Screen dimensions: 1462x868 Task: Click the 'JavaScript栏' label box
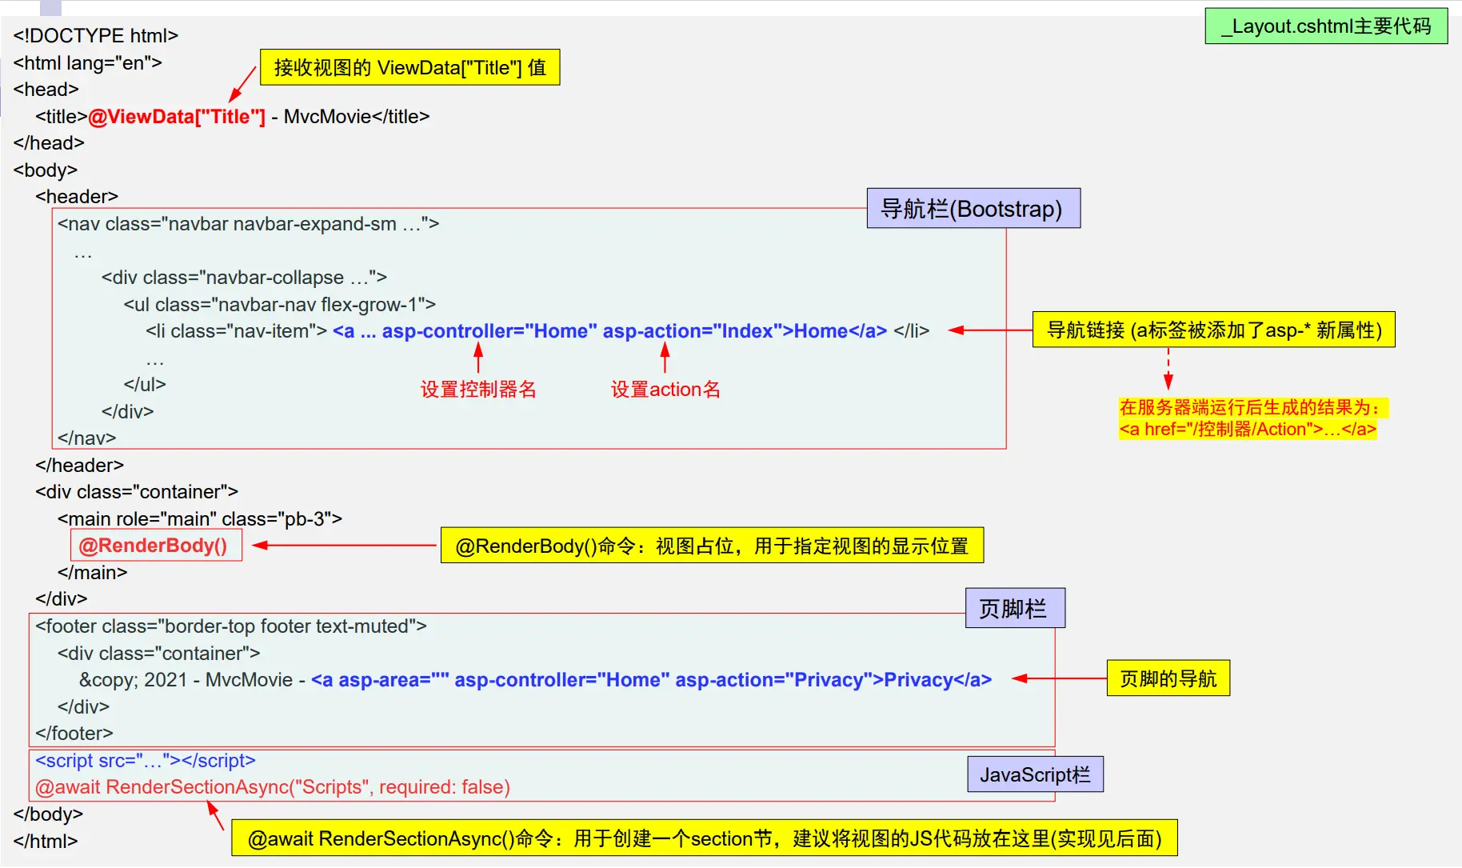(1035, 774)
